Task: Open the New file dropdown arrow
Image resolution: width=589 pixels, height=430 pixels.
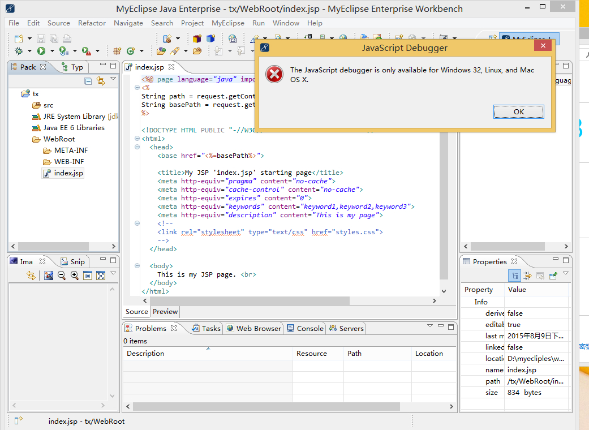Action: pyautogui.click(x=29, y=38)
